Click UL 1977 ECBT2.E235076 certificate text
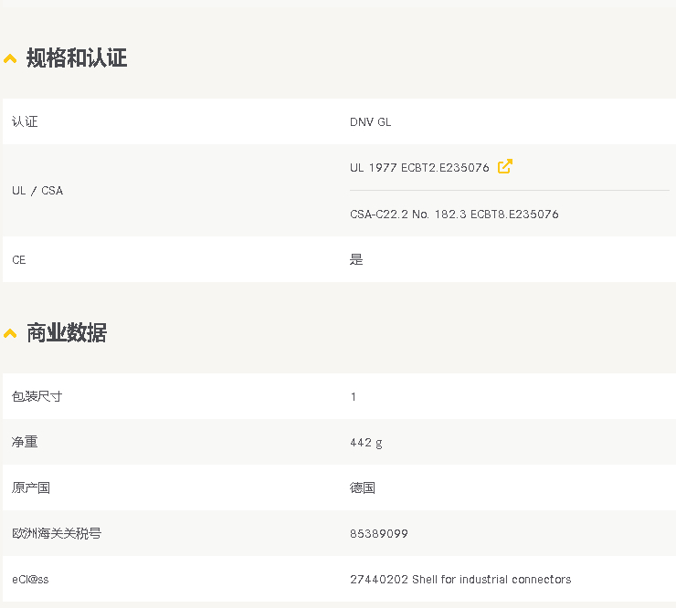The height and width of the screenshot is (608, 676). click(x=419, y=168)
